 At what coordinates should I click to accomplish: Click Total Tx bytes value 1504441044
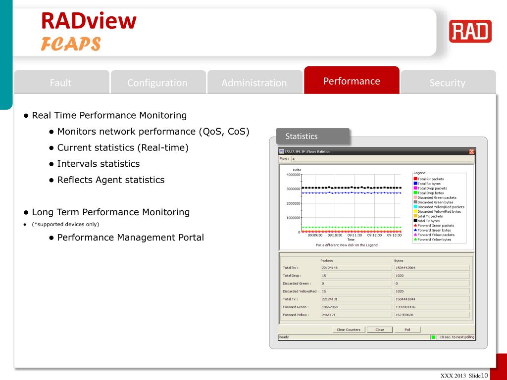[432, 299]
